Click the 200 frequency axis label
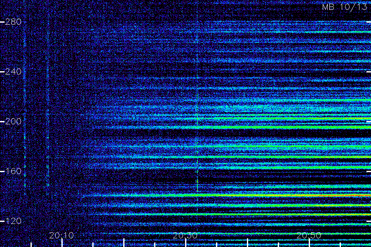The width and height of the screenshot is (371, 247). click(13, 121)
